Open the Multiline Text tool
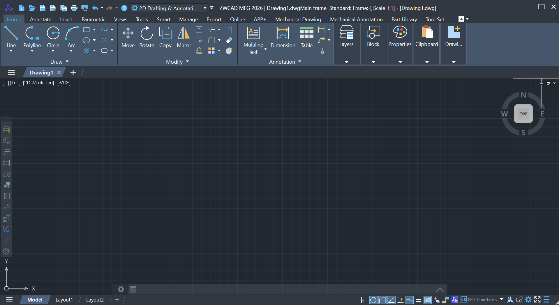 click(253, 38)
